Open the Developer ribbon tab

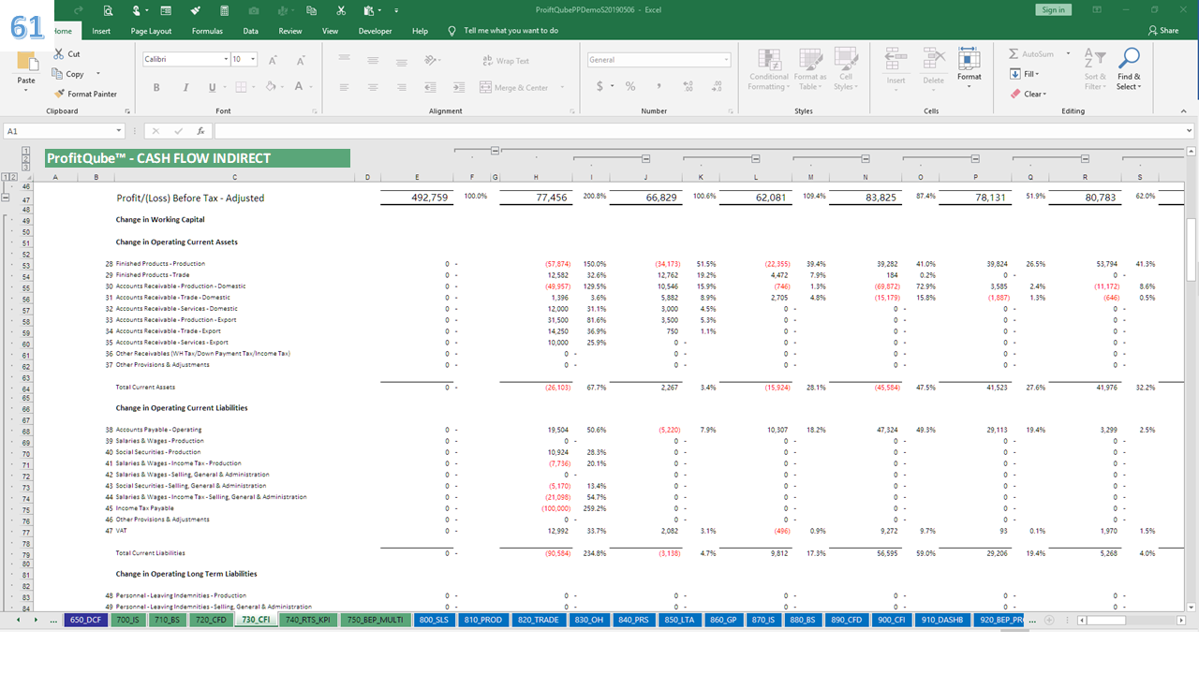pos(375,31)
